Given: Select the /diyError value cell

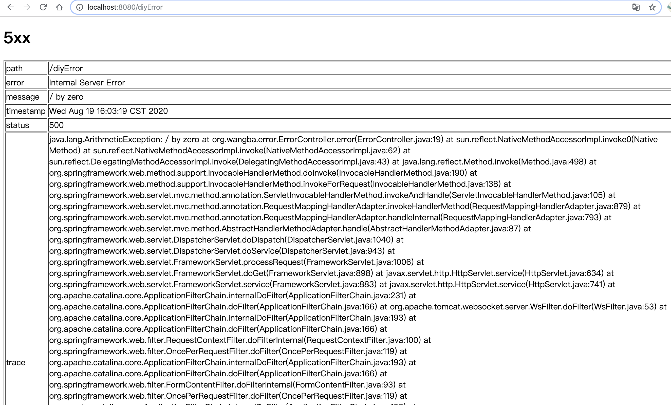Looking at the screenshot, I should coord(66,68).
